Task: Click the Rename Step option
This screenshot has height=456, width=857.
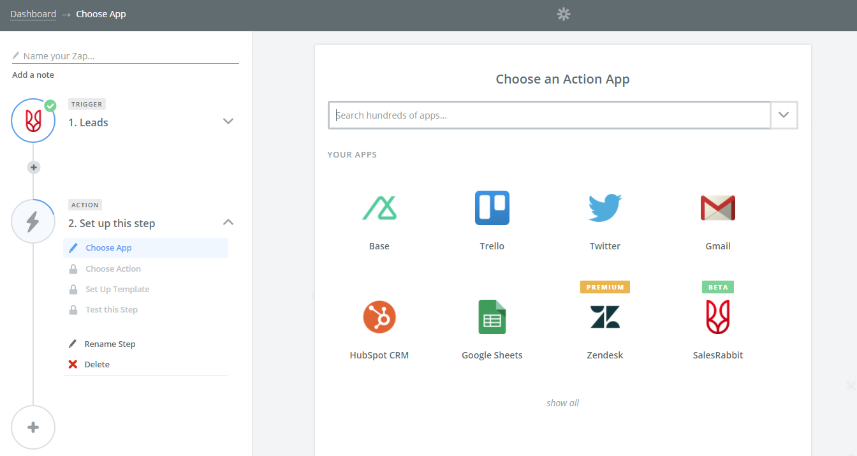Action: point(110,344)
